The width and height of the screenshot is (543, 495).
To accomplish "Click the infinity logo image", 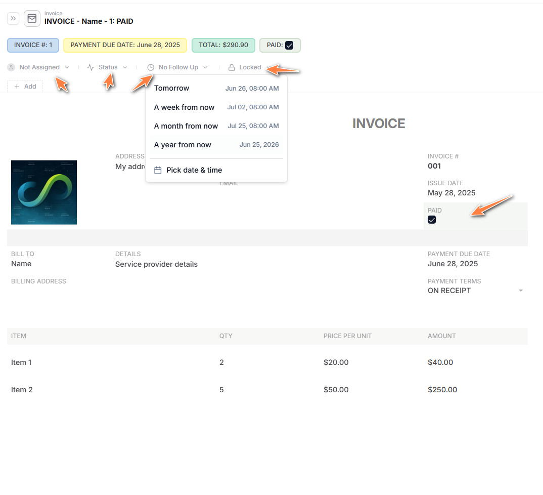I will (x=44, y=192).
